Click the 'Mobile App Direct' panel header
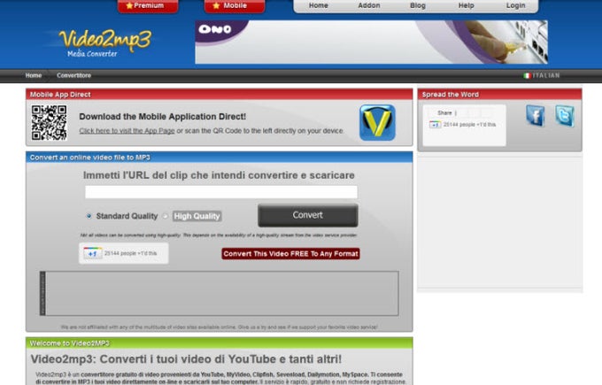Viewport: 602px width, 385px height. pos(220,95)
